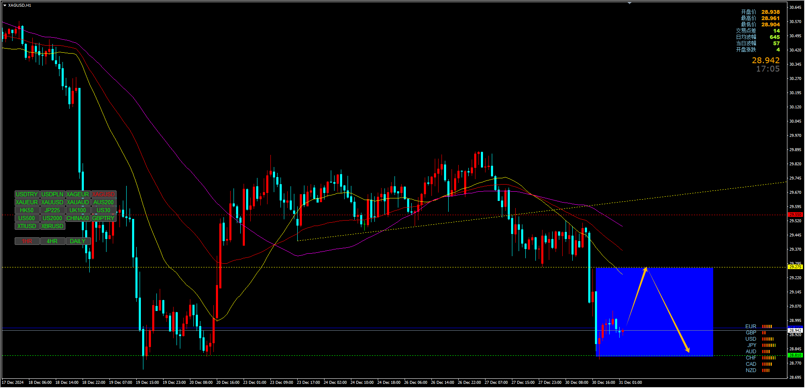Screen dimensions: 805x388
Task: Click the large orange 28.942 price readout
Action: point(766,61)
